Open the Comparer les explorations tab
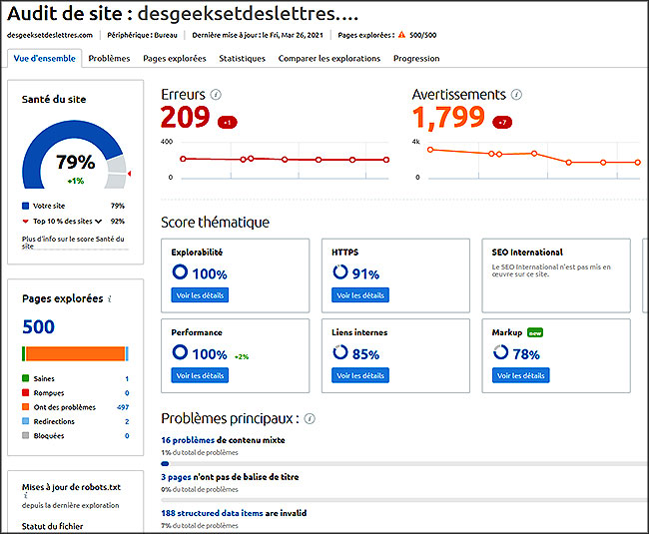 tap(329, 58)
